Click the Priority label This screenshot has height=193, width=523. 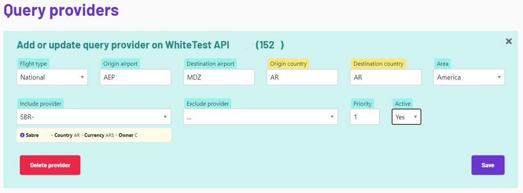point(362,104)
